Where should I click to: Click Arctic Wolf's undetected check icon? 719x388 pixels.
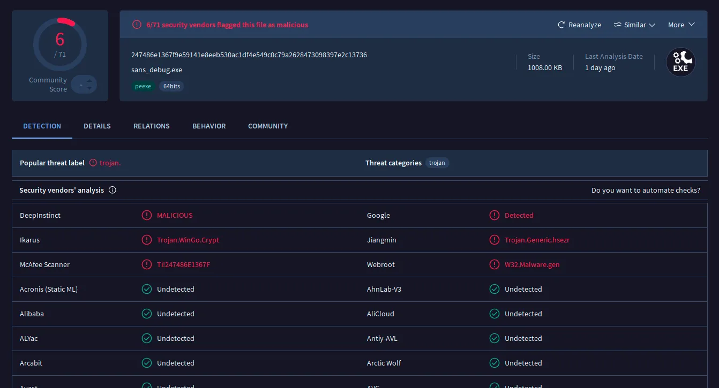tap(495, 363)
